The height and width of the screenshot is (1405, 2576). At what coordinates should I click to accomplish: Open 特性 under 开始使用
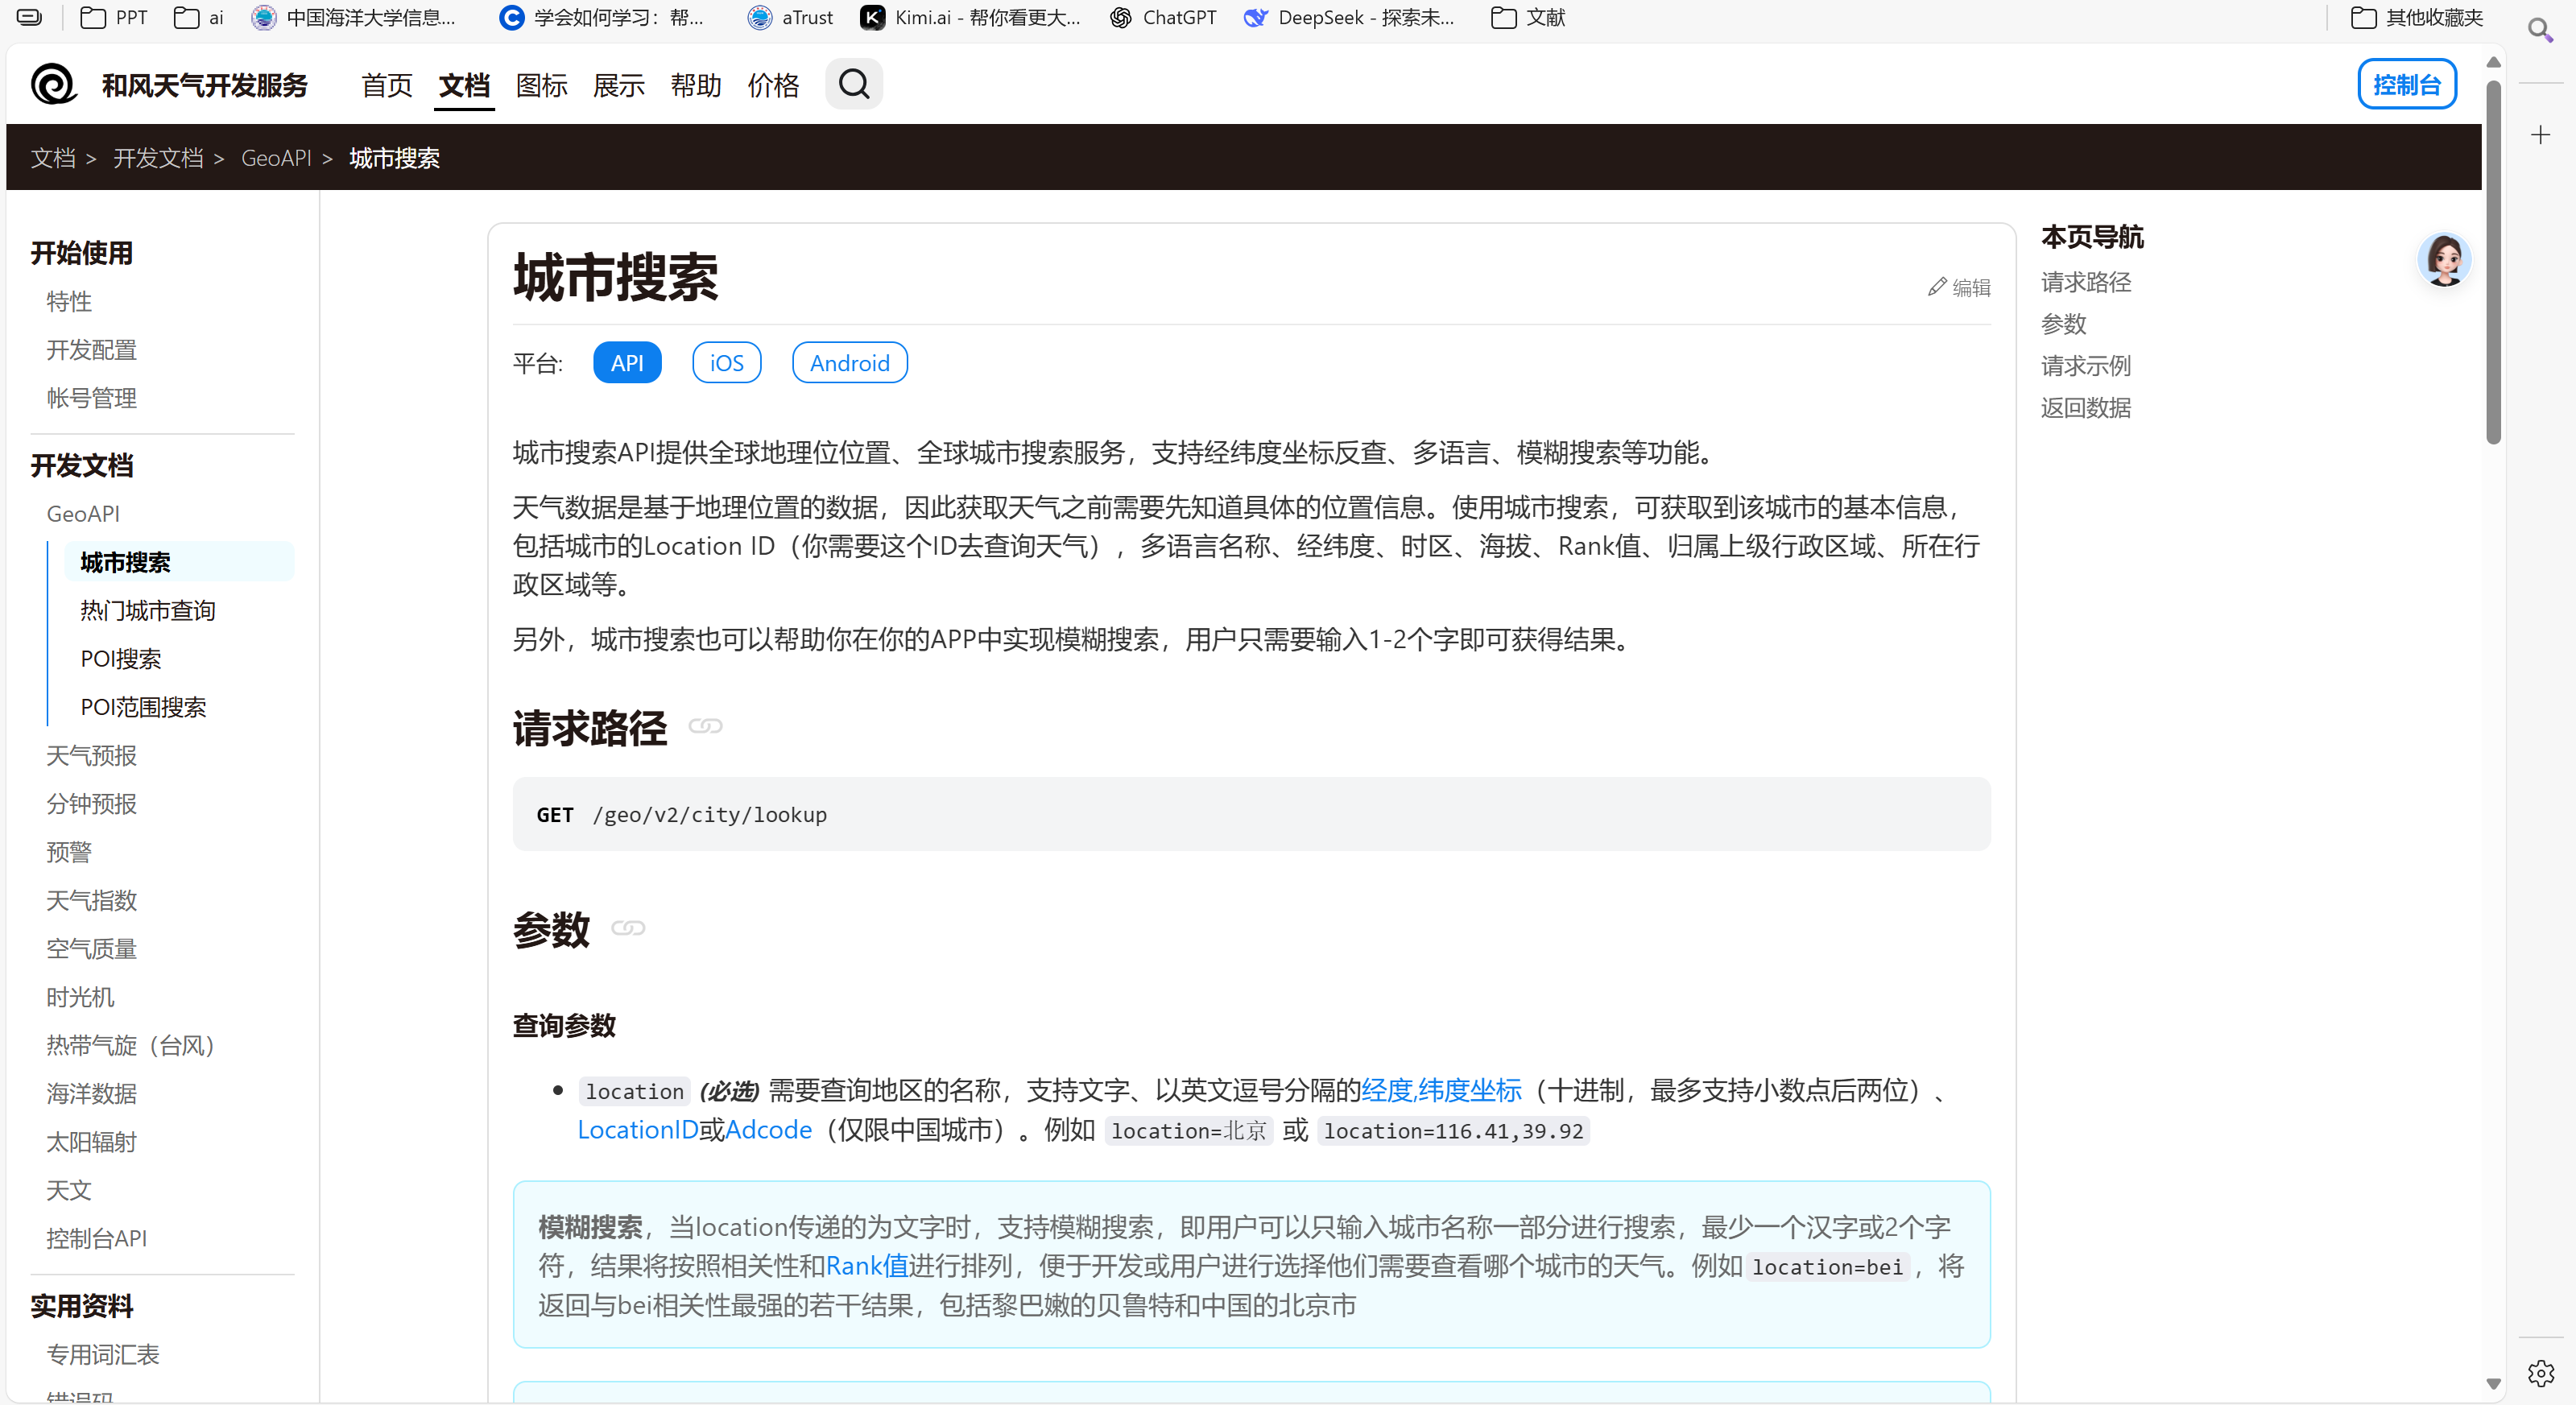[x=69, y=302]
